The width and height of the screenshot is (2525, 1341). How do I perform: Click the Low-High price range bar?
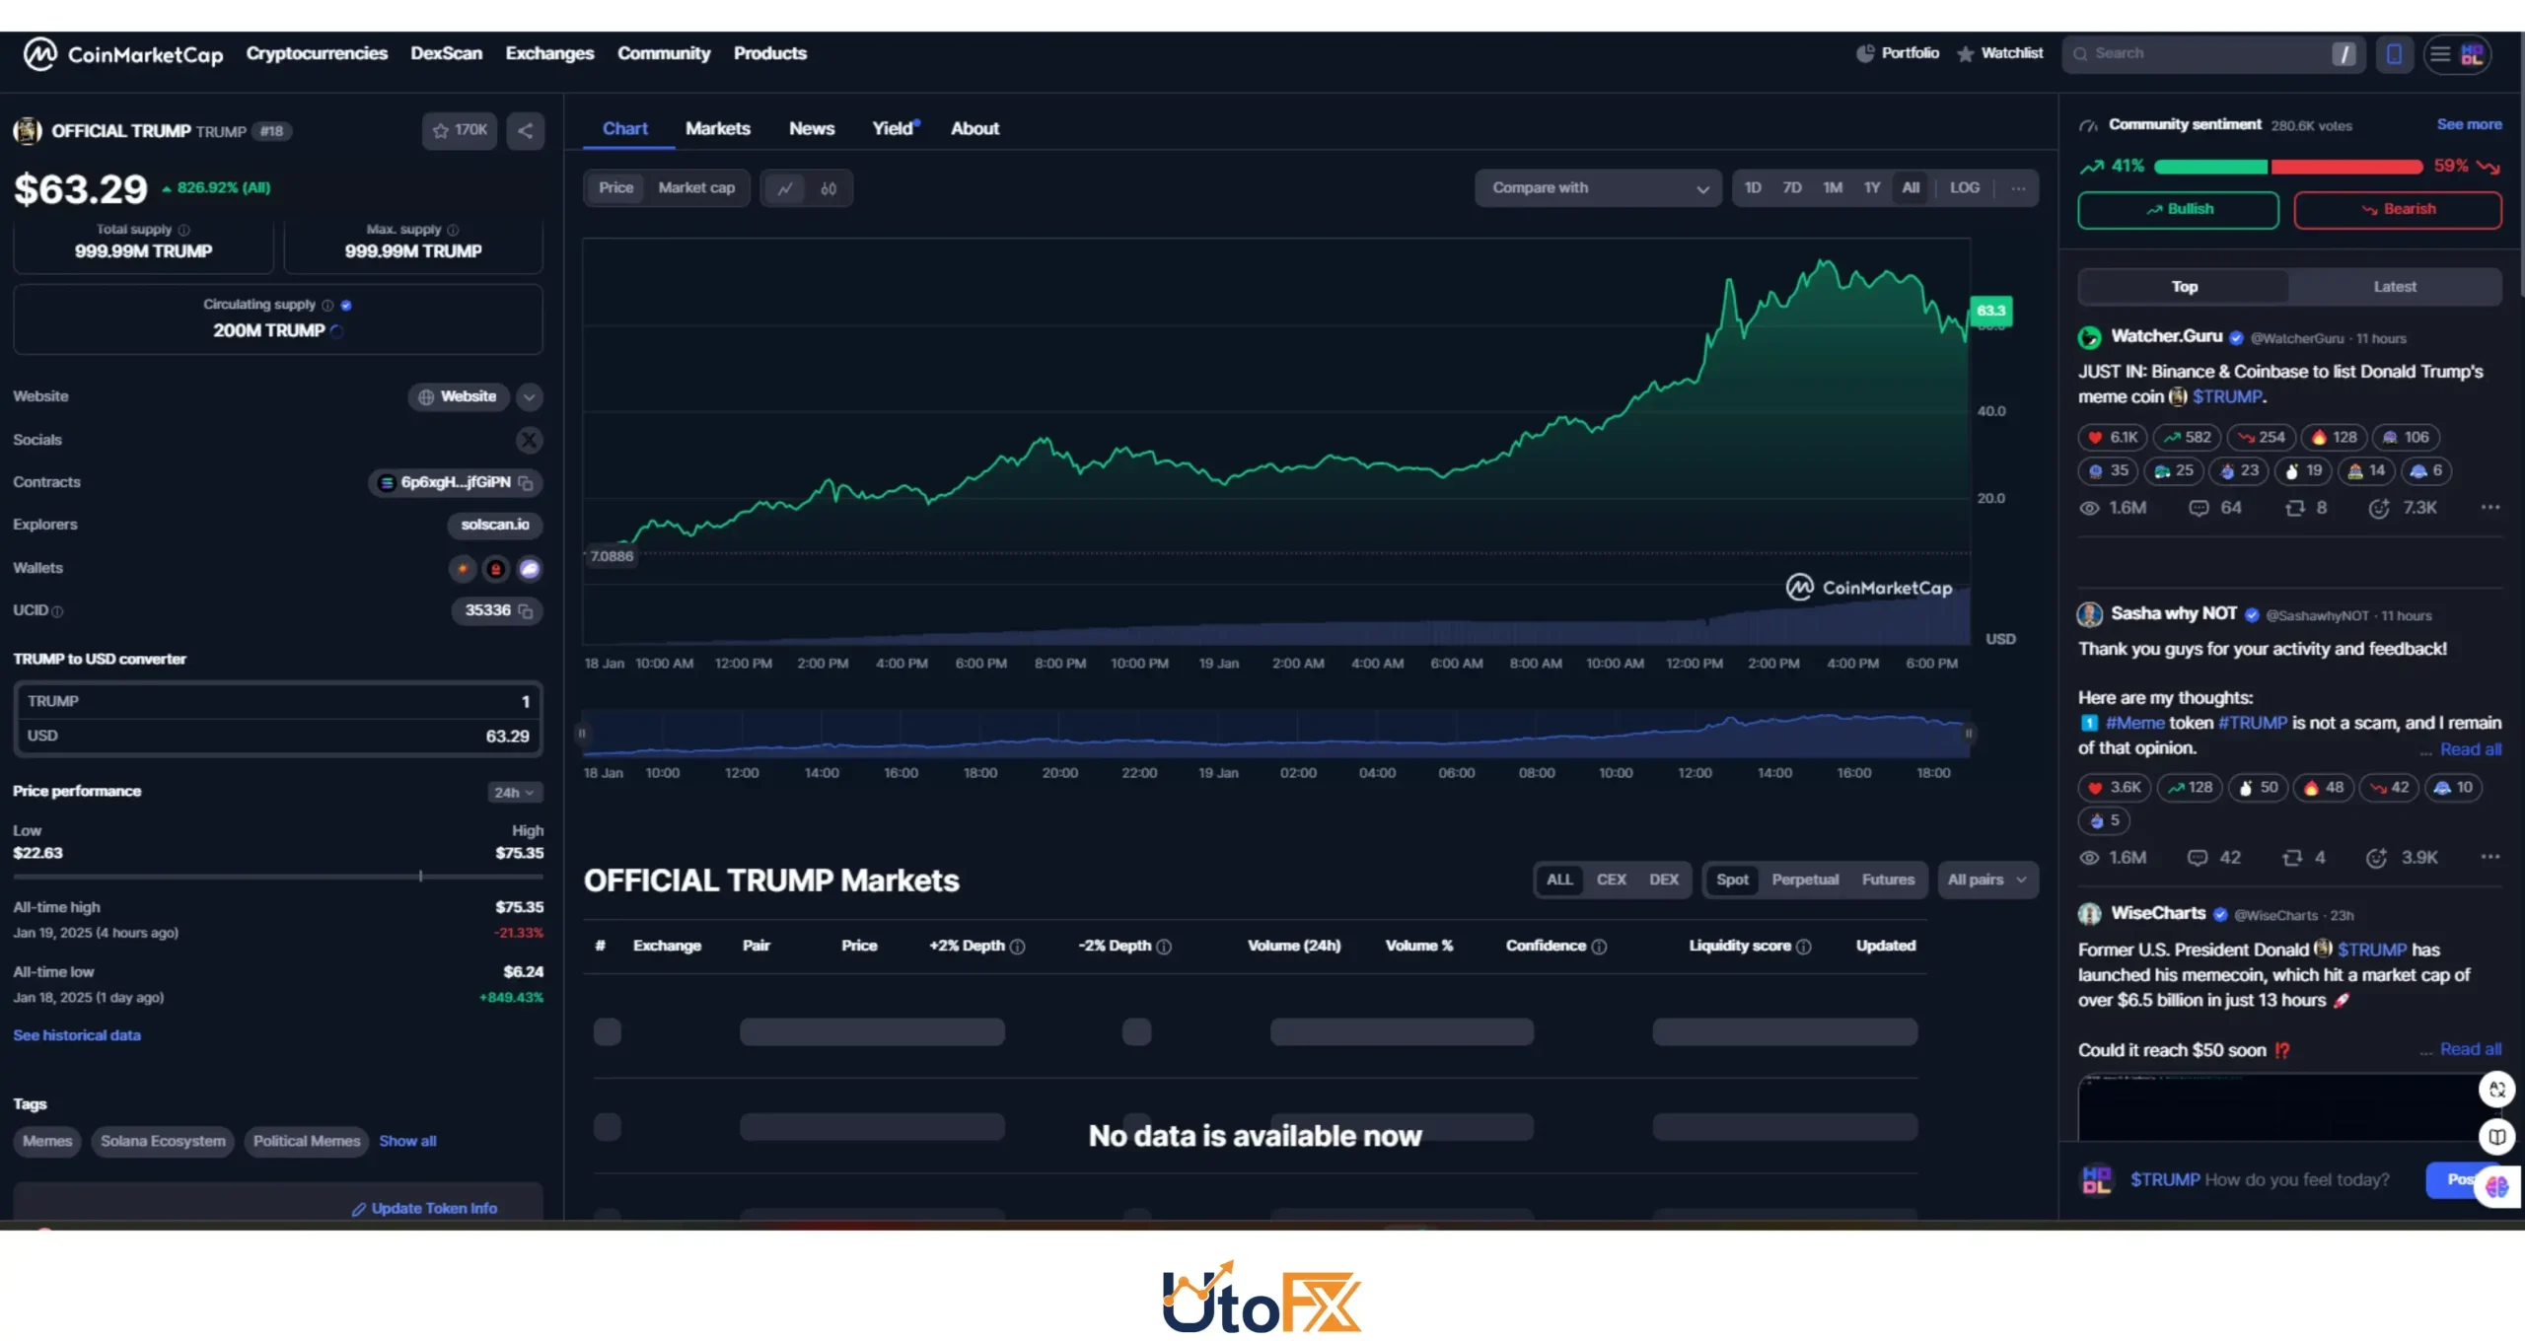coord(278,877)
